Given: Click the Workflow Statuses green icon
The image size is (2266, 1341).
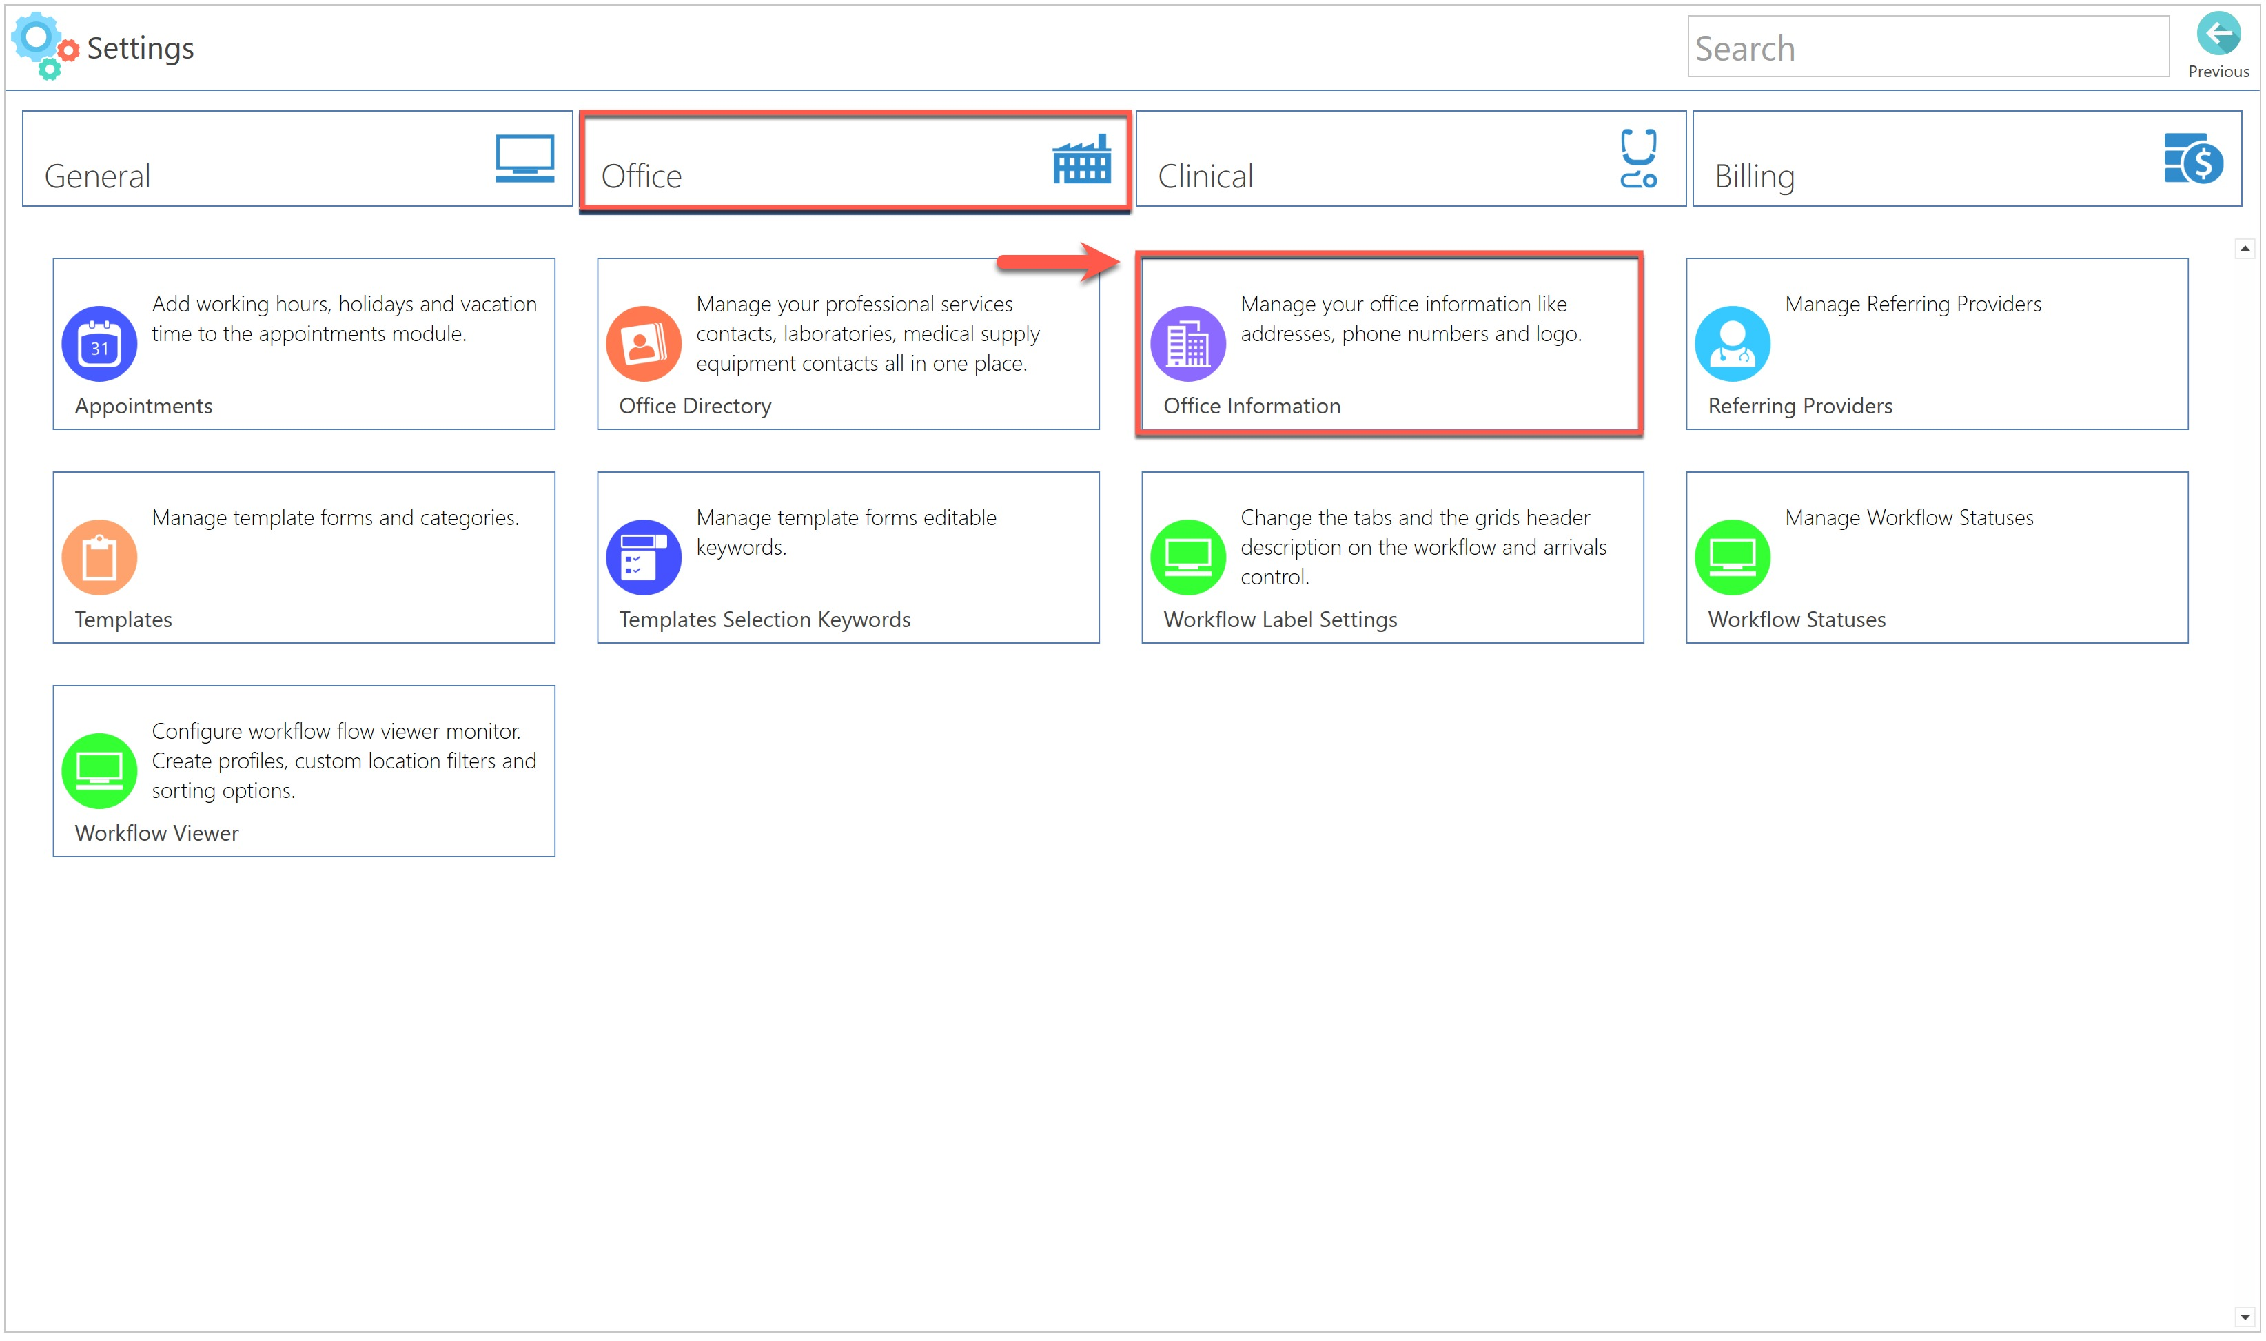Looking at the screenshot, I should coord(1732,557).
